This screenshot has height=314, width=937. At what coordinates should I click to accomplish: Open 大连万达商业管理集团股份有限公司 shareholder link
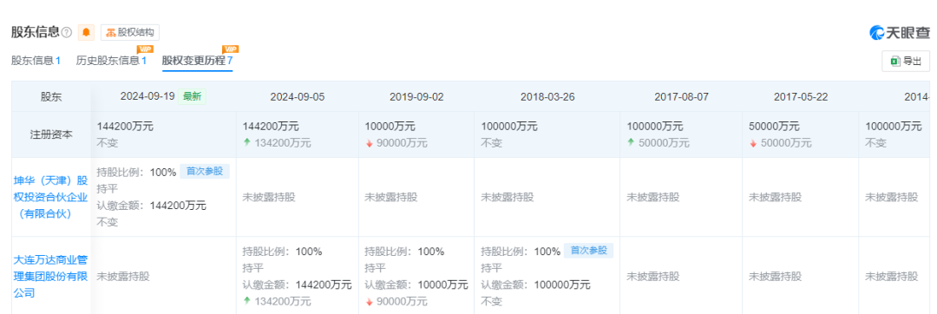(51, 277)
